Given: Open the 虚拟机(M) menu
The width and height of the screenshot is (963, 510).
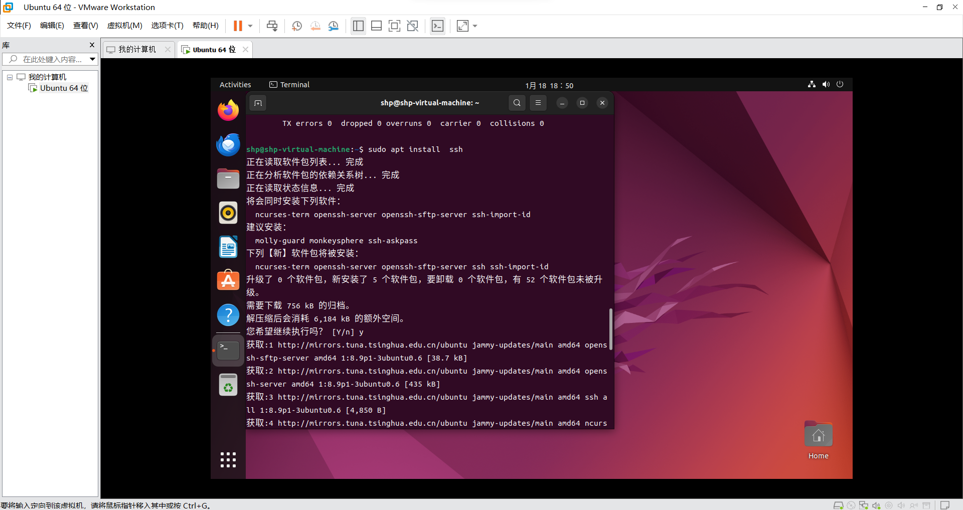Looking at the screenshot, I should click(125, 26).
